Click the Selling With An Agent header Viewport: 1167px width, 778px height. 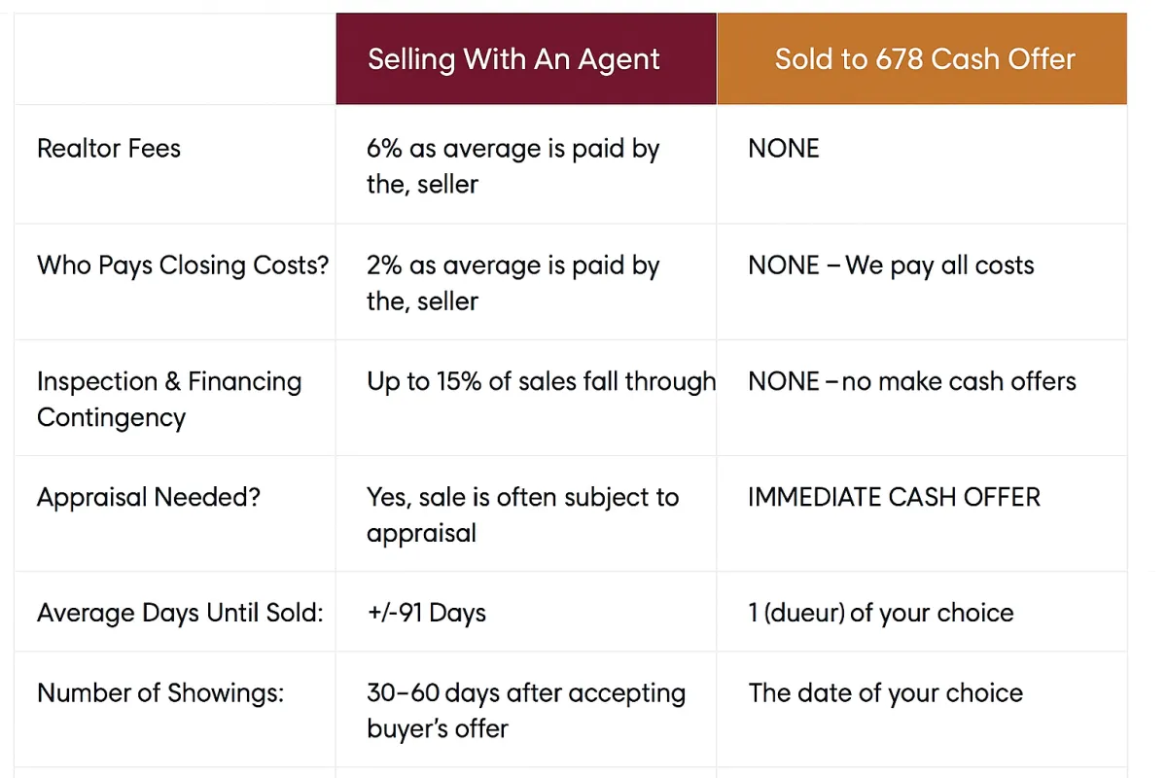pyautogui.click(x=513, y=59)
